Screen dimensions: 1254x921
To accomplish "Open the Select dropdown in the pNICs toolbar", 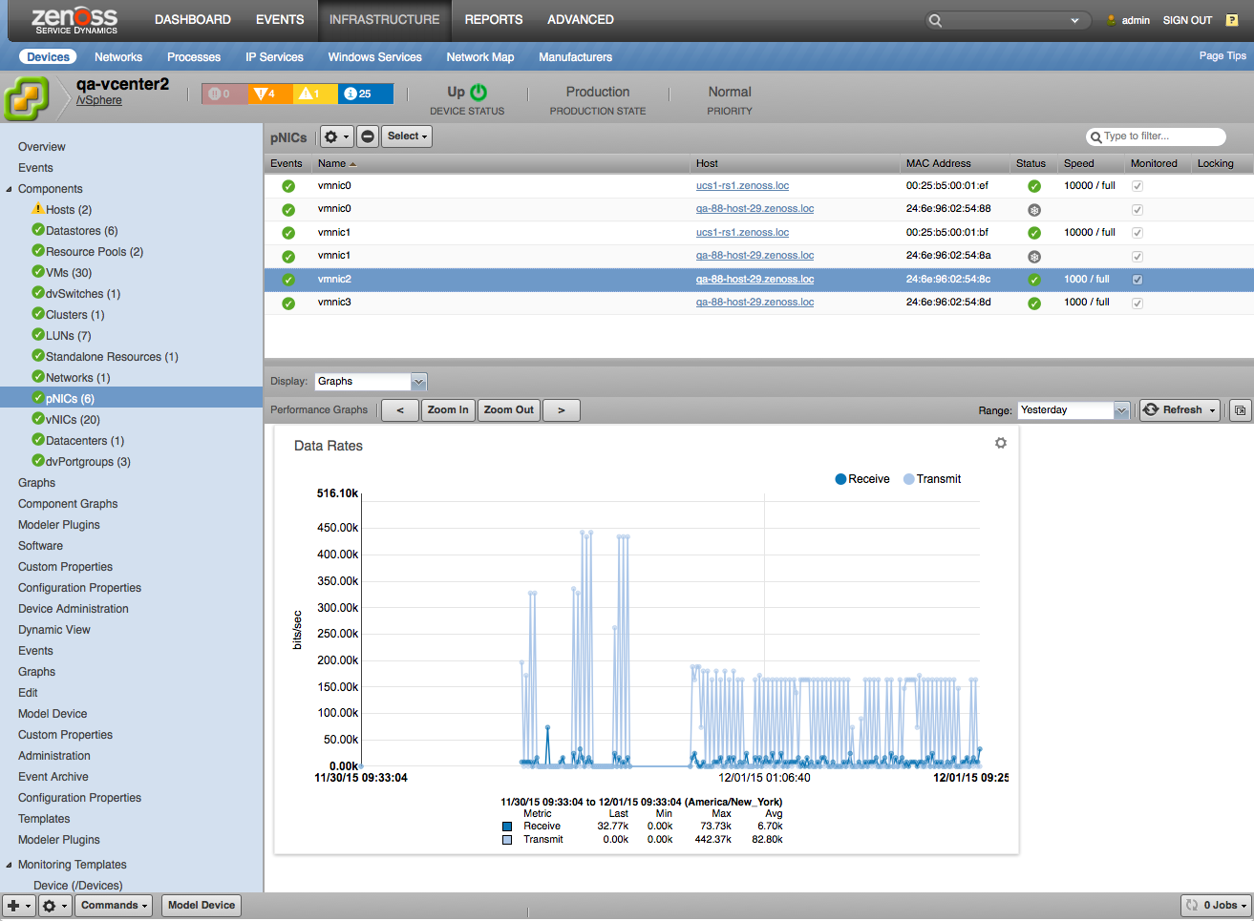I will point(407,136).
